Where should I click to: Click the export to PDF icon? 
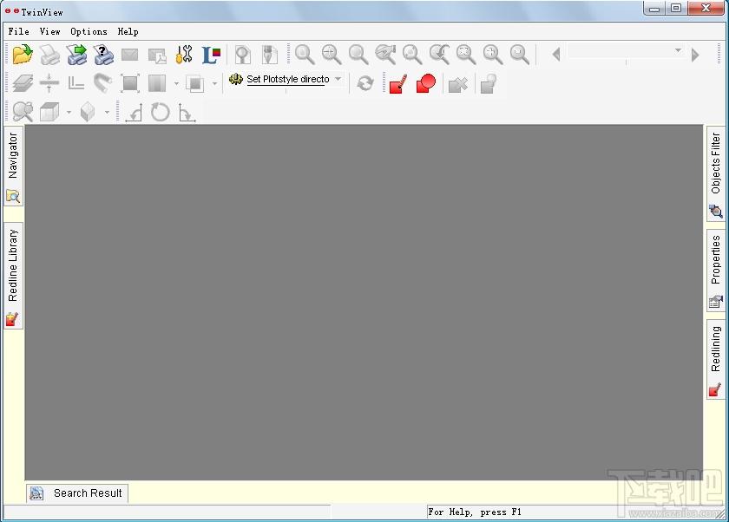coord(157,55)
